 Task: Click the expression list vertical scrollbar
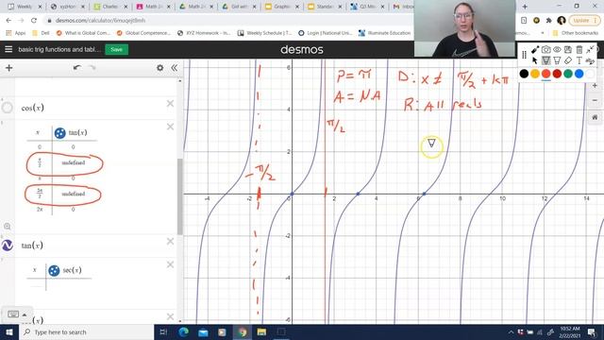point(179,196)
